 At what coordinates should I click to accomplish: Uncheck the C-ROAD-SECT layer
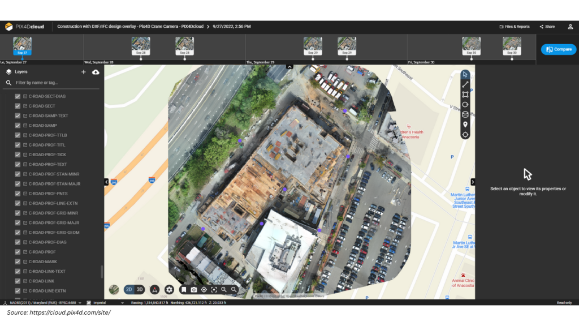point(18,106)
